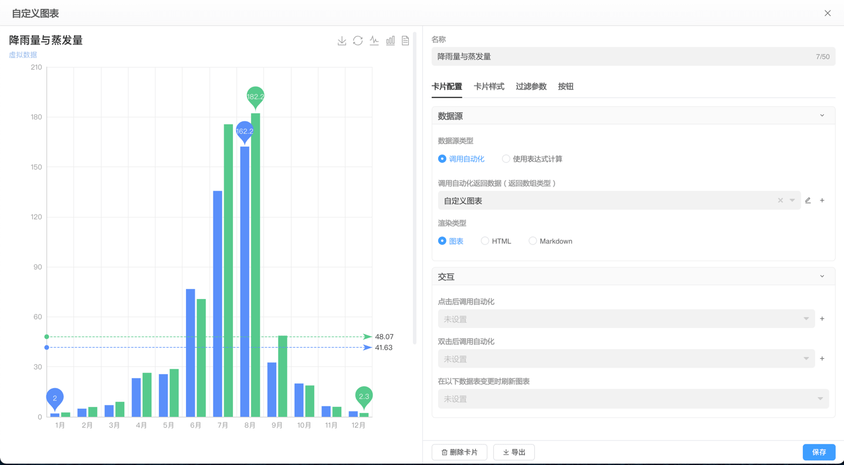Select Markdown render type
Image resolution: width=844 pixels, height=465 pixels.
click(533, 241)
